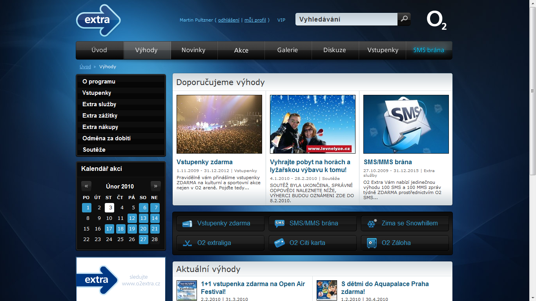Open the Novinky navigation tab
536x301 pixels.
[x=193, y=50]
